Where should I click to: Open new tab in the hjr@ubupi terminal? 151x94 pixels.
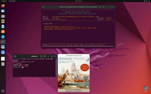(x=15, y=56)
